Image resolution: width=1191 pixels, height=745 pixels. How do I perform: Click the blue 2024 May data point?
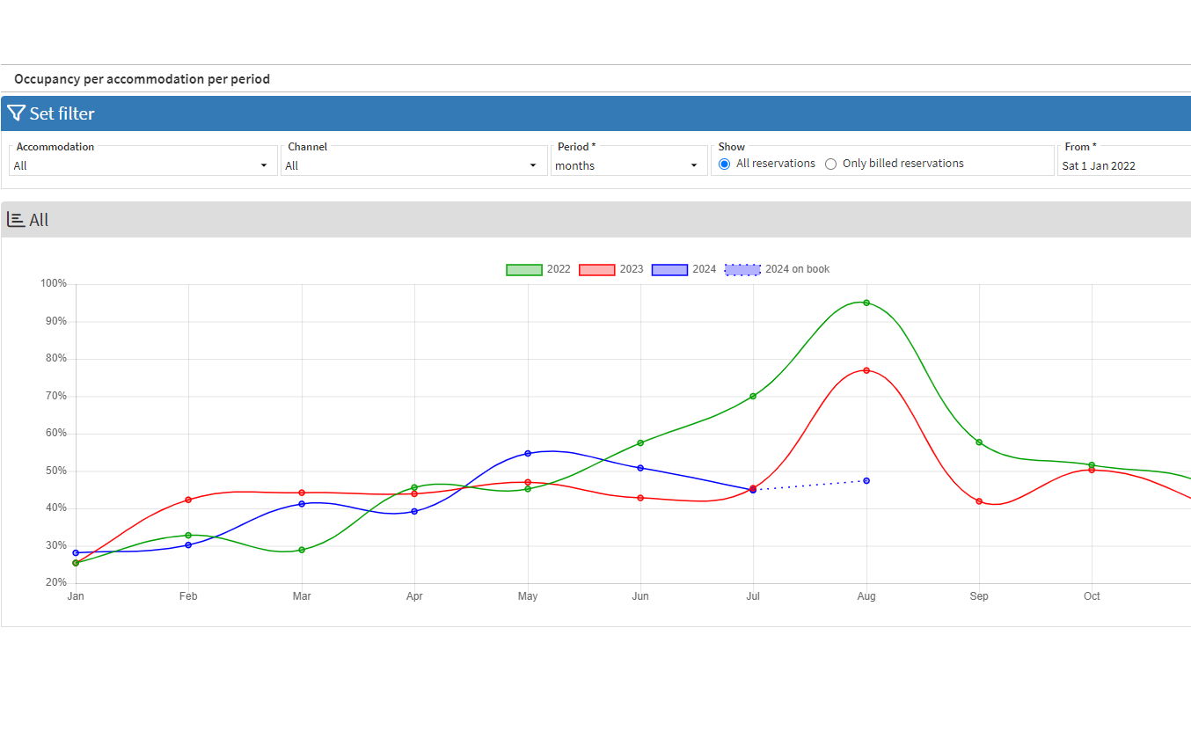tap(528, 454)
